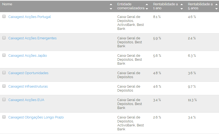Sort Rentabilidade a 1 ano descending arrow

182,9
